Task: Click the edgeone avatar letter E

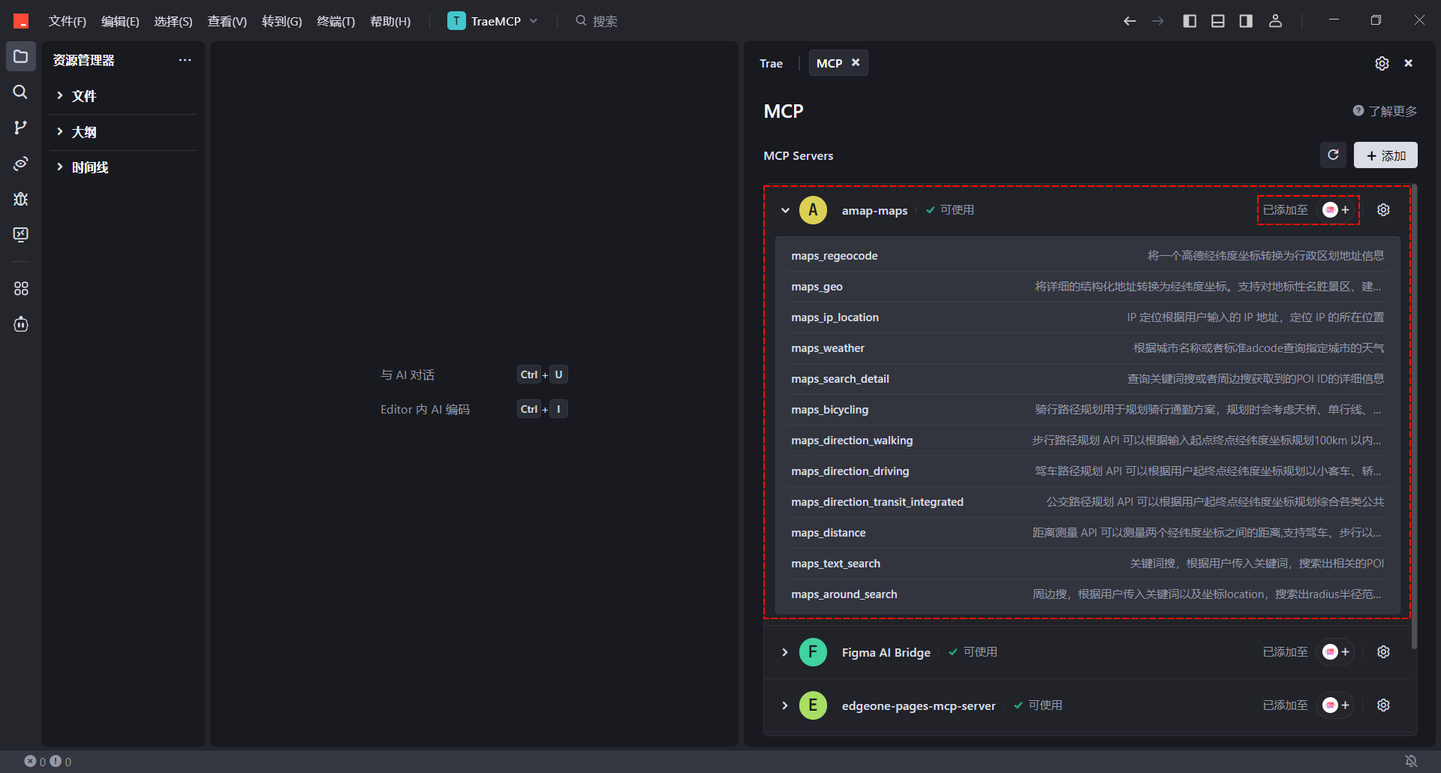Action: [813, 705]
